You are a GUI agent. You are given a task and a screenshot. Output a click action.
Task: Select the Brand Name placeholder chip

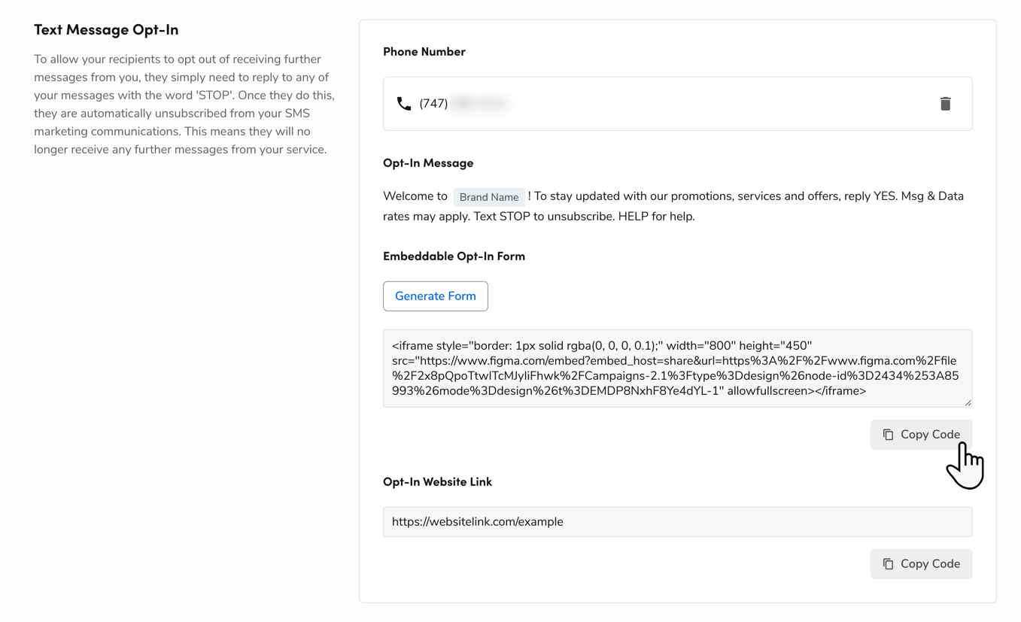(x=489, y=197)
